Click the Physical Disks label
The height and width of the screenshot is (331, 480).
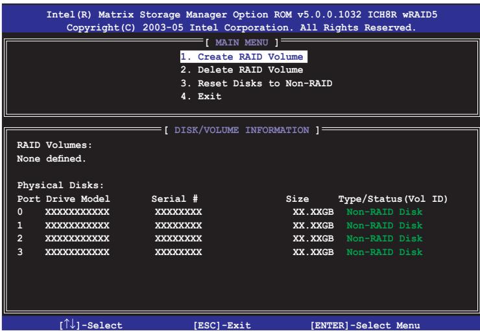(60, 185)
